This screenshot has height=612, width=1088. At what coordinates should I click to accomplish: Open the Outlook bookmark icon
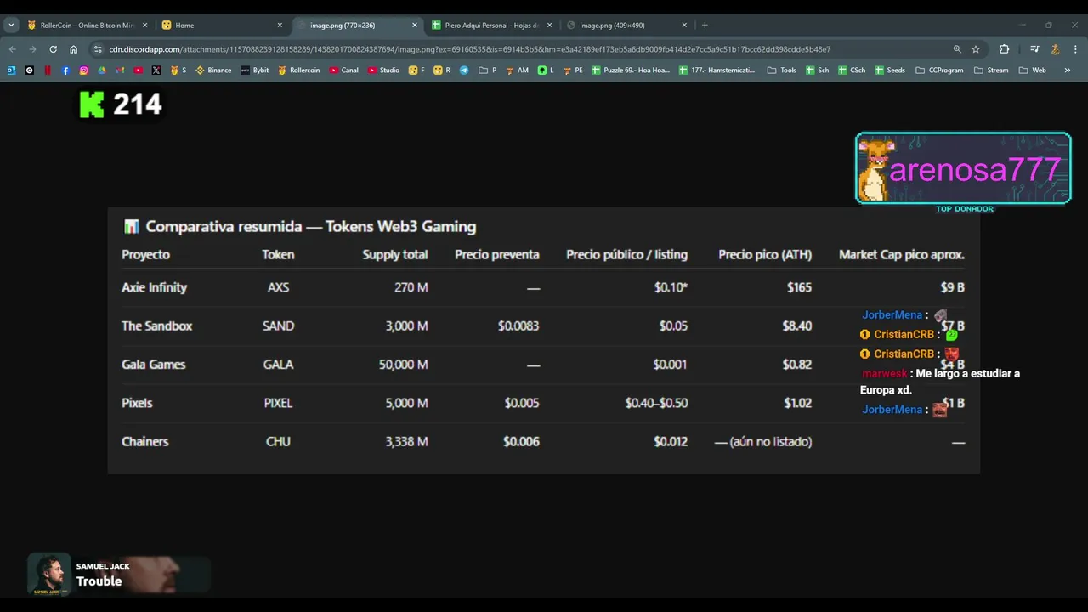coord(12,71)
